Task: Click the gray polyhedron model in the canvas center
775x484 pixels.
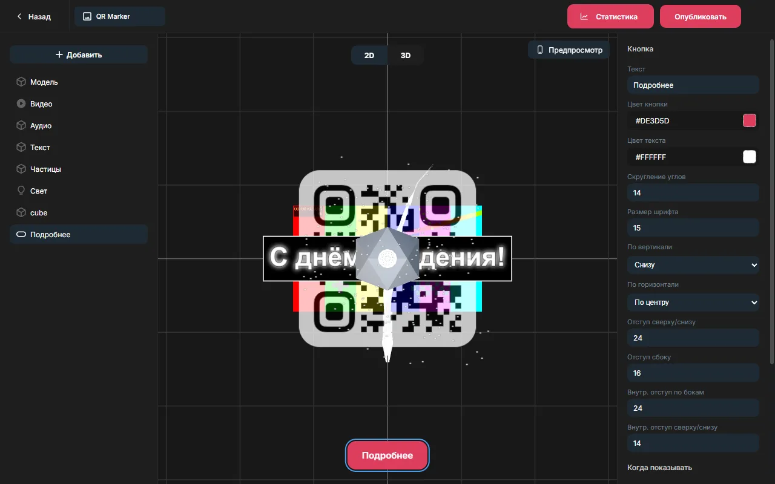Action: tap(387, 258)
